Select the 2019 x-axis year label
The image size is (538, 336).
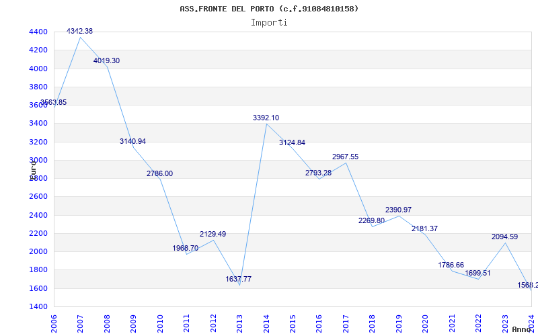click(399, 324)
